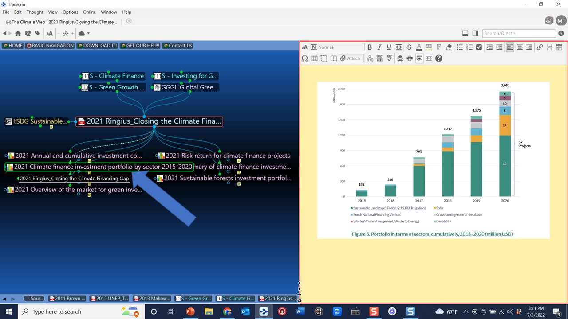The width and height of the screenshot is (568, 319).
Task: Expand the cloud sync dropdown arrow
Action: [x=88, y=33]
